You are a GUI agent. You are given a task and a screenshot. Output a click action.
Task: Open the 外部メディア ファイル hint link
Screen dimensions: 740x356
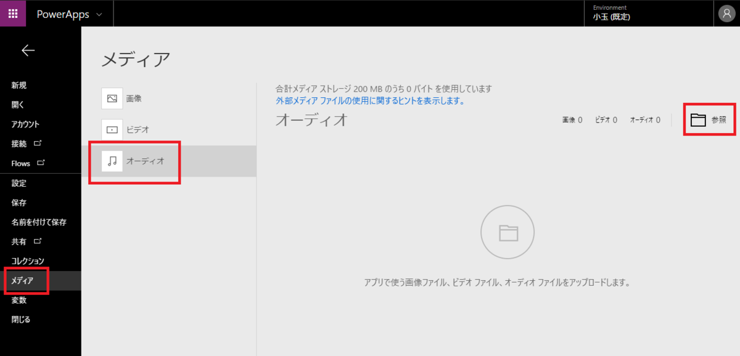pos(370,100)
